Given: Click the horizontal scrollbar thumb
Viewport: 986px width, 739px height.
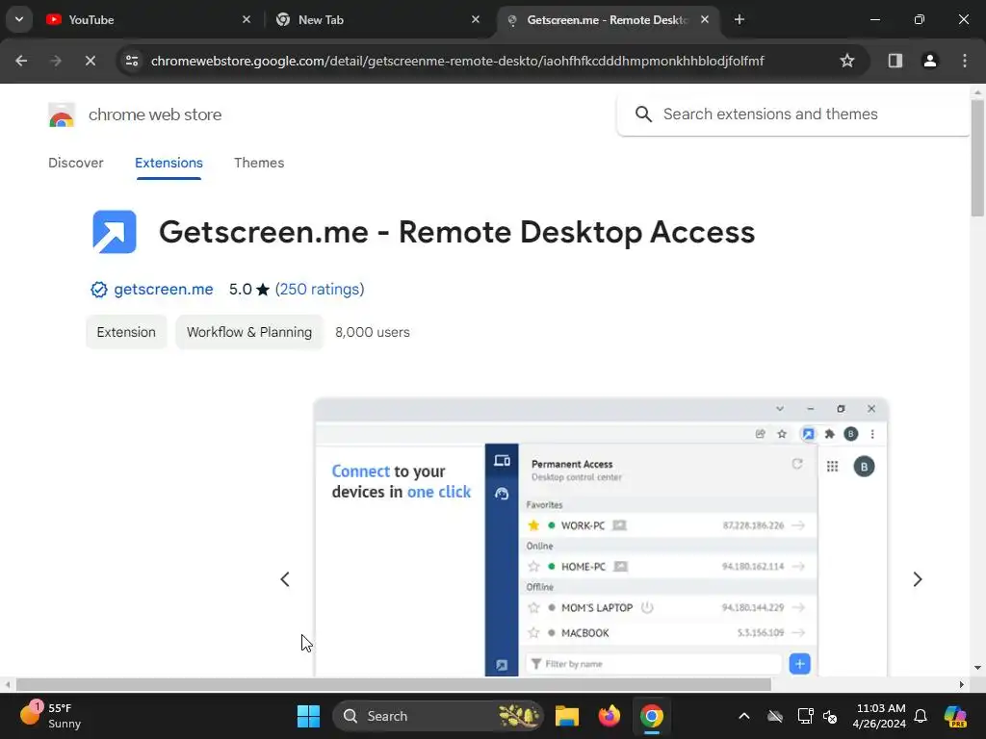Looking at the screenshot, I should coord(393,684).
